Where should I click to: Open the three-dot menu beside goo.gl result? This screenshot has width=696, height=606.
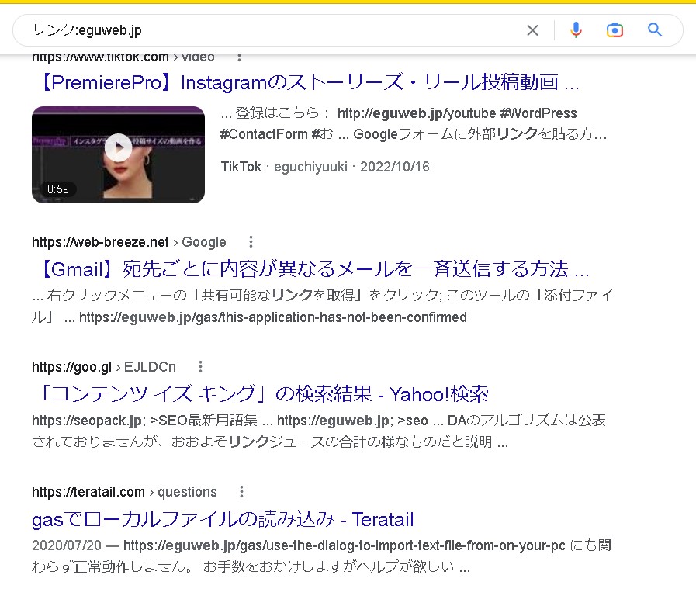[201, 367]
